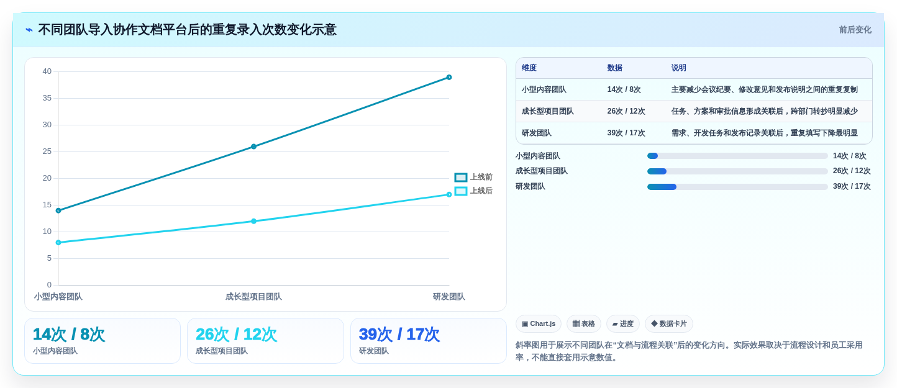Select the 表格 tag chip

(583, 324)
